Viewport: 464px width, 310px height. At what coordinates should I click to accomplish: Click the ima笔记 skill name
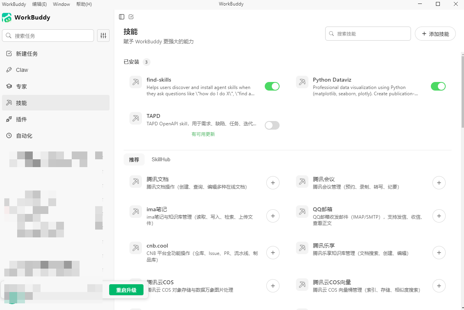pos(157,210)
